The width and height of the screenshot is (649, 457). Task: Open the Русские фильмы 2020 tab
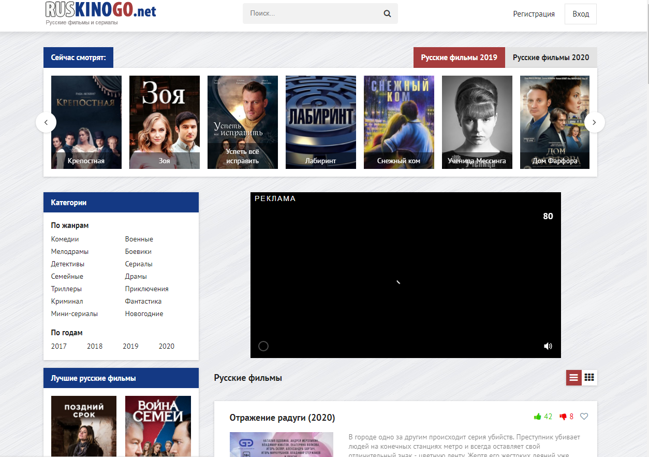click(x=551, y=58)
